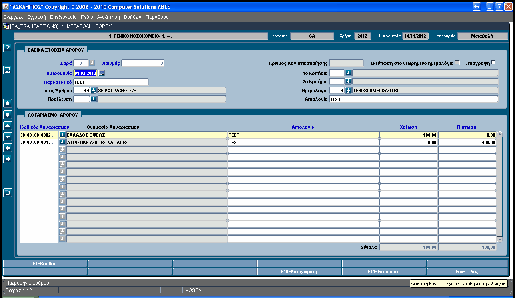Click the Ημερομηνία 14/11/2012 header field
The height and width of the screenshot is (298, 515).
click(415, 36)
